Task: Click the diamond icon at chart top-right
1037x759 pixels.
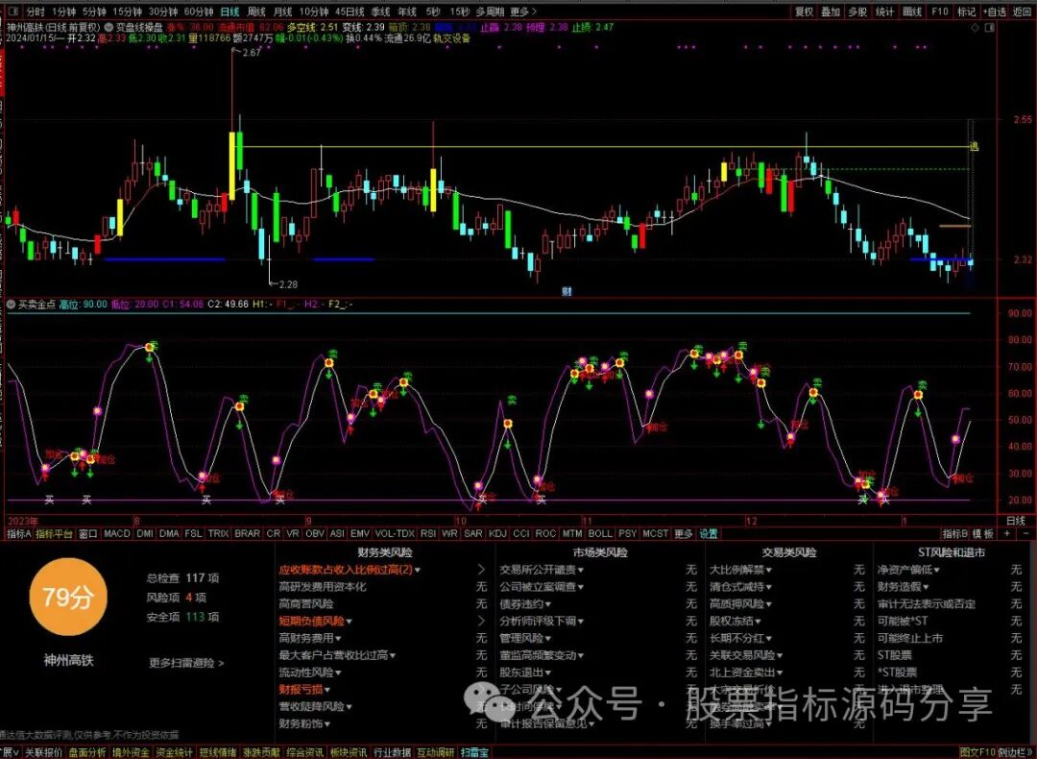Action: (x=975, y=28)
